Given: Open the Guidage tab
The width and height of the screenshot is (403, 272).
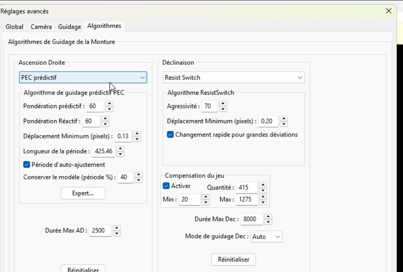Looking at the screenshot, I should click(69, 26).
